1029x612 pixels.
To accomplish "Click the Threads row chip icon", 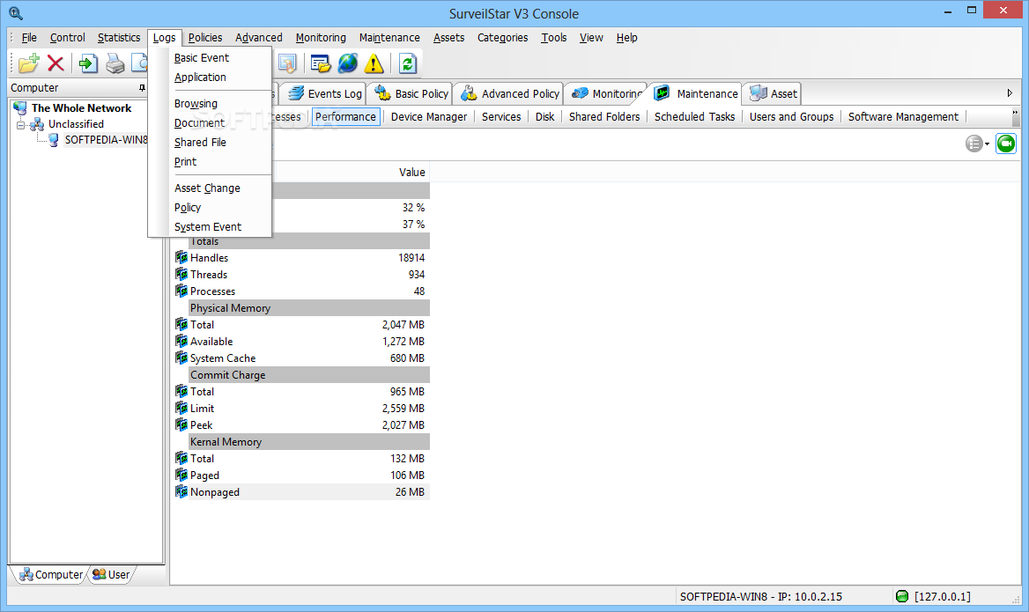I will pyautogui.click(x=181, y=274).
